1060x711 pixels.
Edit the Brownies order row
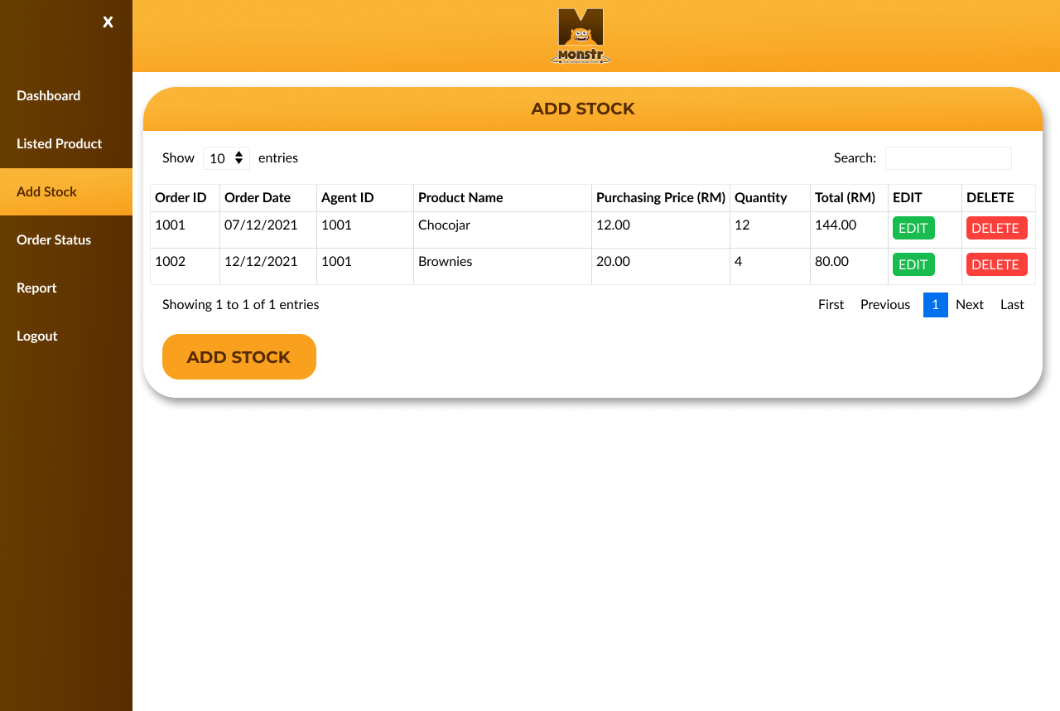pyautogui.click(x=913, y=264)
